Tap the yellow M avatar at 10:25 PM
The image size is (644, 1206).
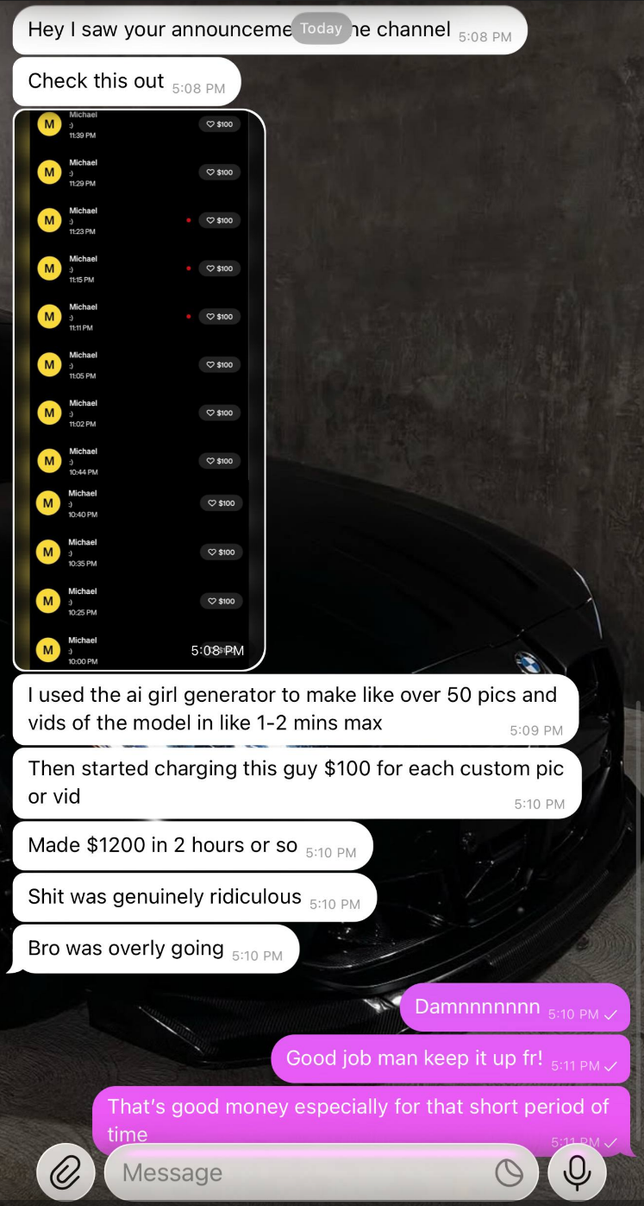pyautogui.click(x=48, y=601)
